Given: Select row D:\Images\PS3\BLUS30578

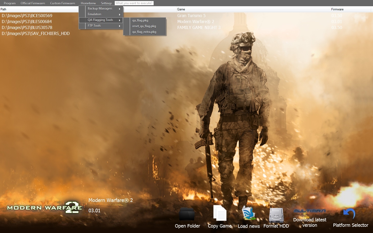Looking at the screenshot, I should pyautogui.click(x=27, y=27).
